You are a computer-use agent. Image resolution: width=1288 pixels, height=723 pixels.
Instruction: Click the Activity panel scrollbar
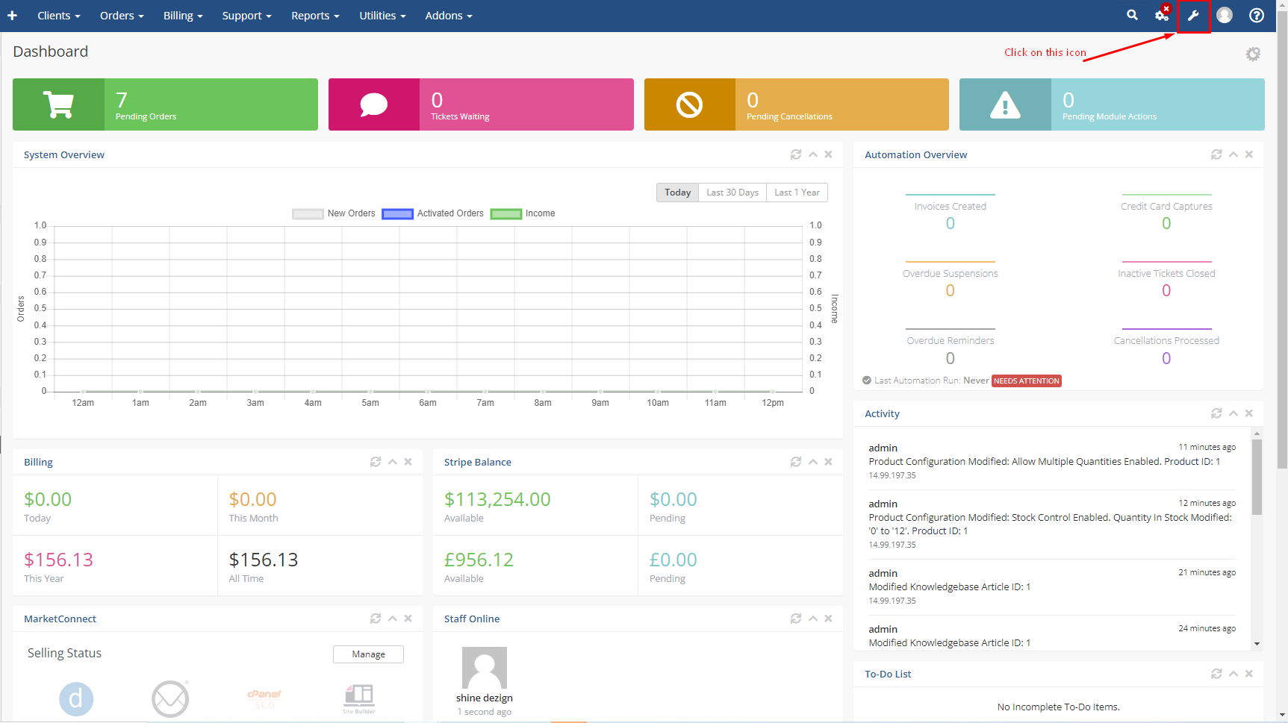point(1257,478)
